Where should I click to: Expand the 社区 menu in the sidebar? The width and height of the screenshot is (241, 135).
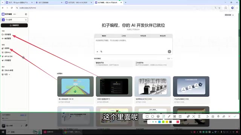(x=6, y=74)
